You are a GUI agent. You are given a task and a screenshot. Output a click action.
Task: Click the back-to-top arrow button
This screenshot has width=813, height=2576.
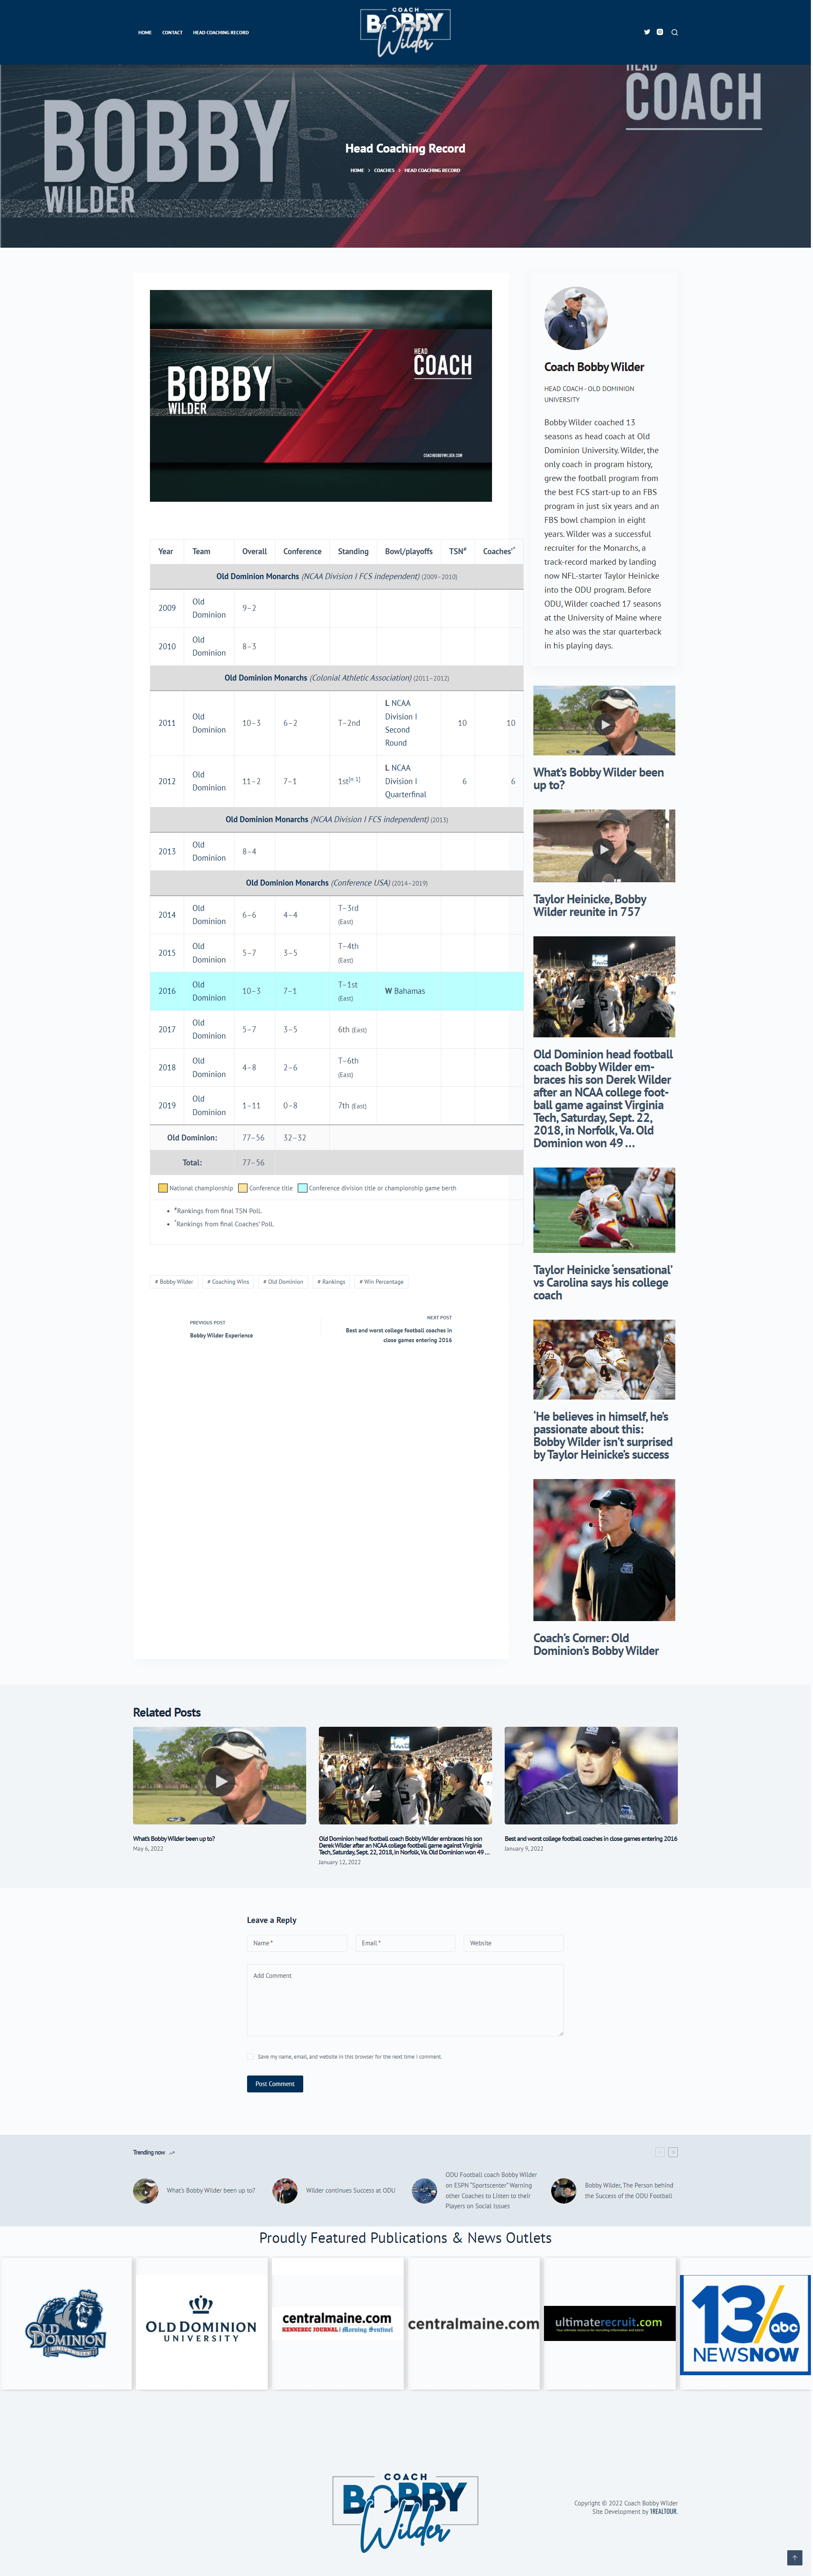[795, 2557]
